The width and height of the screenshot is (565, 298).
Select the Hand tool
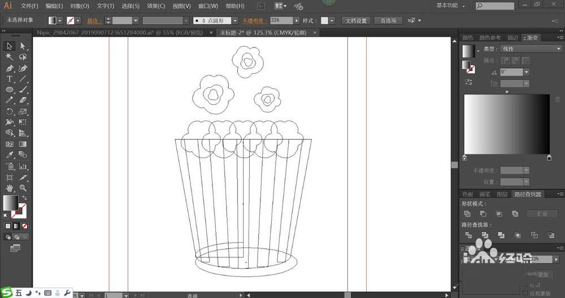10,188
